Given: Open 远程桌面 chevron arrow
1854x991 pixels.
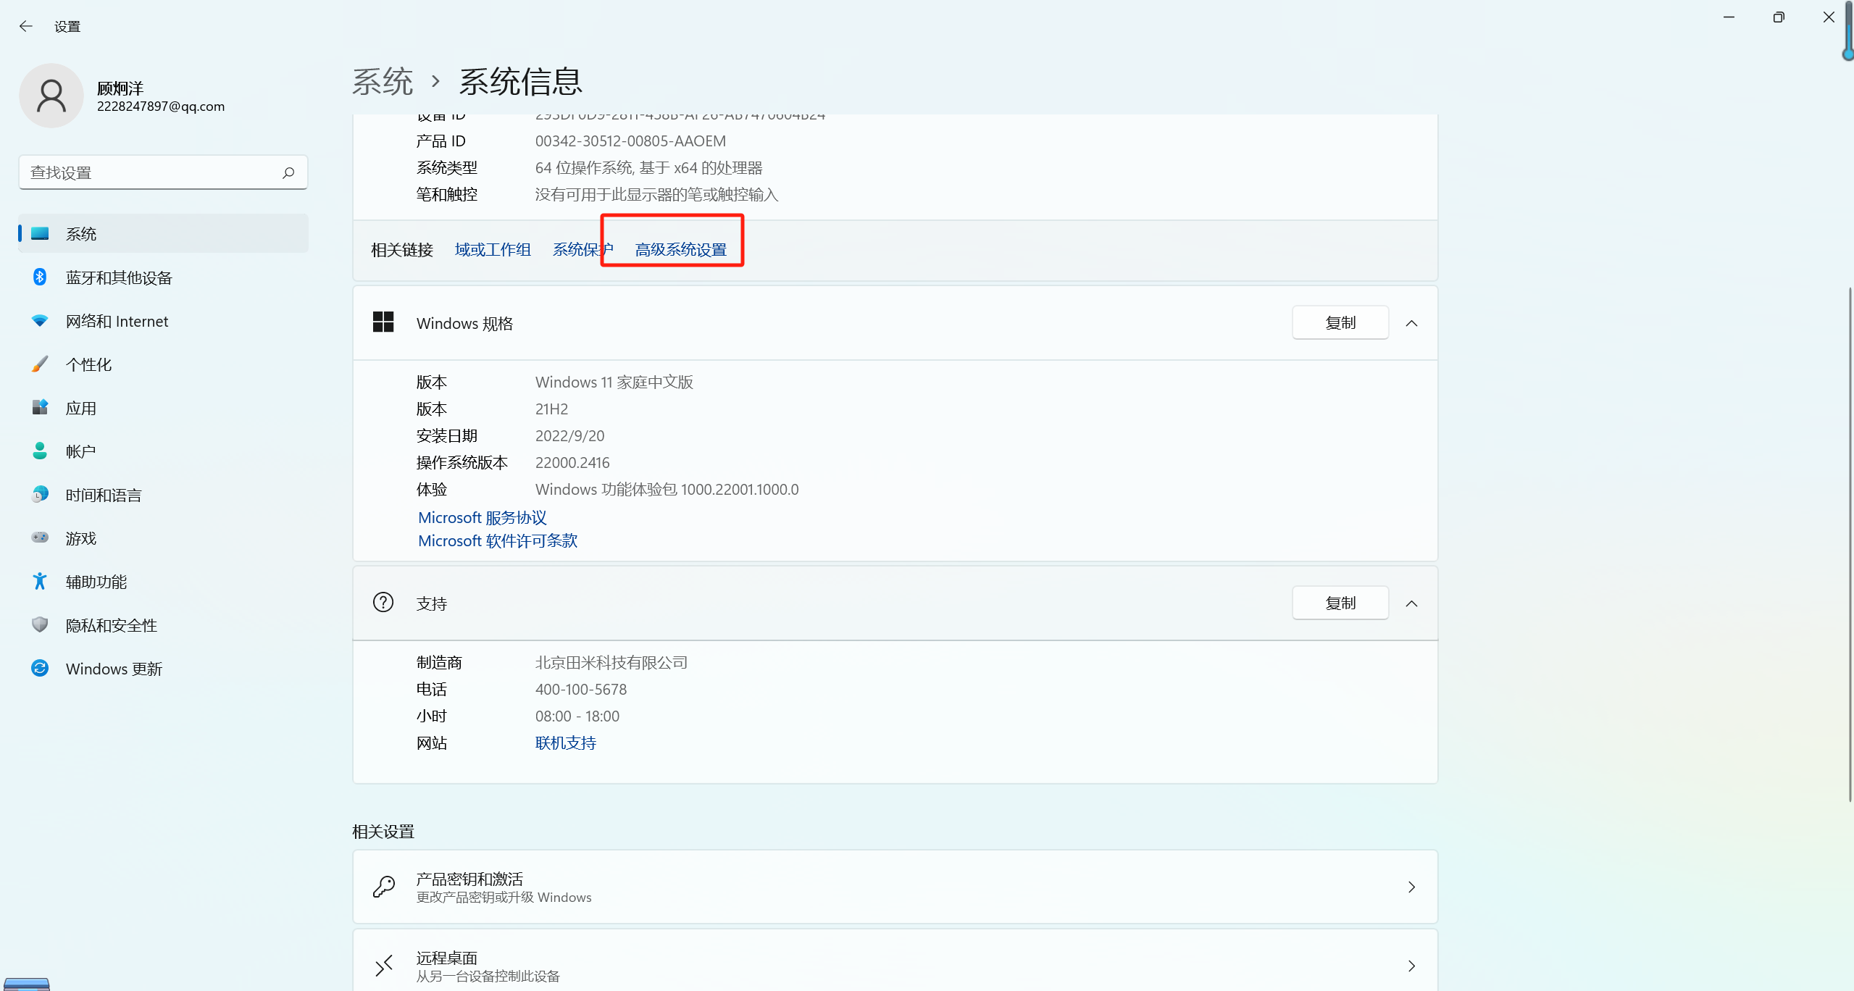Looking at the screenshot, I should click(x=1411, y=966).
